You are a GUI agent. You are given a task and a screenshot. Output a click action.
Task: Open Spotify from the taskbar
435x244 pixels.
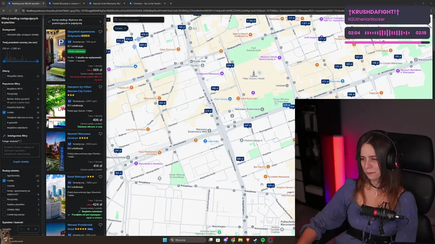[x=263, y=240]
